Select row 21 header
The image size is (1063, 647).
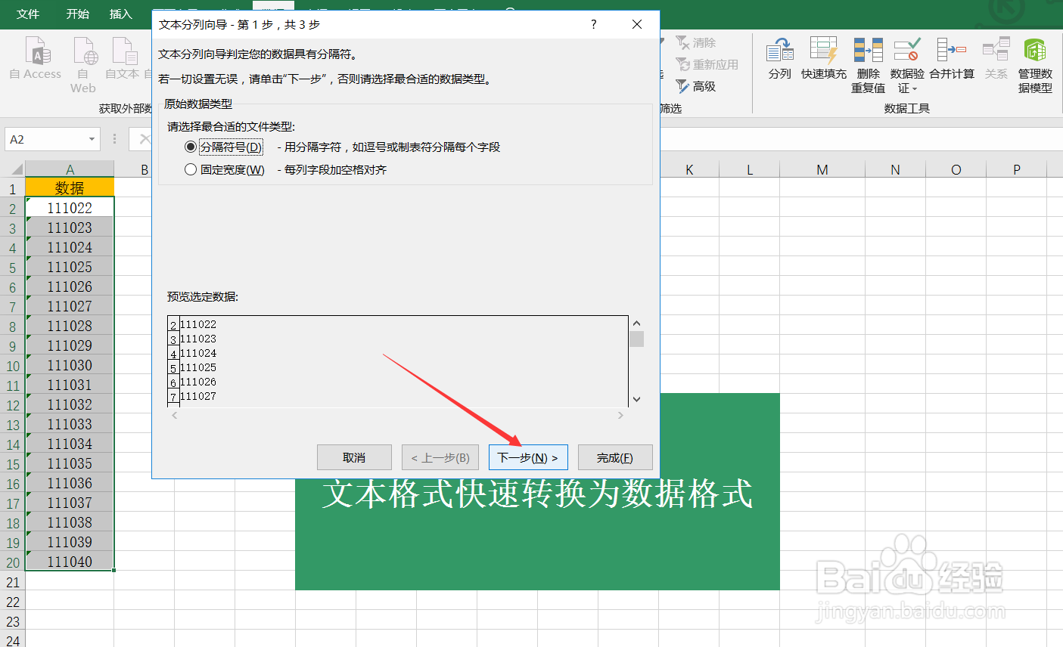(13, 582)
